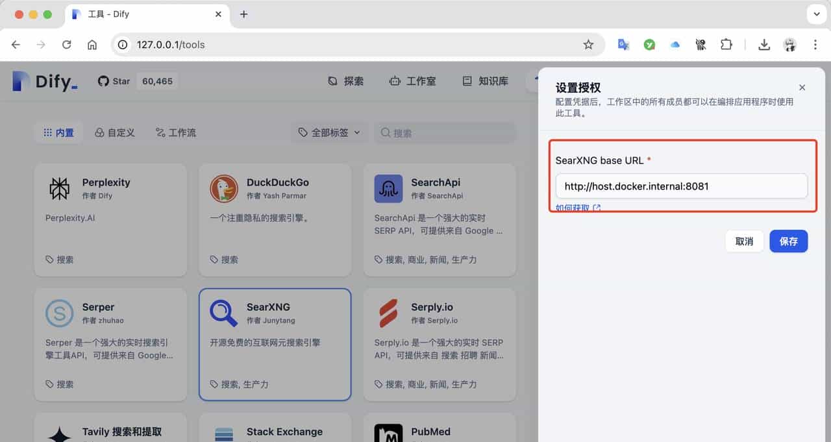Click the 保存 save button
Image resolution: width=831 pixels, height=442 pixels.
789,241
